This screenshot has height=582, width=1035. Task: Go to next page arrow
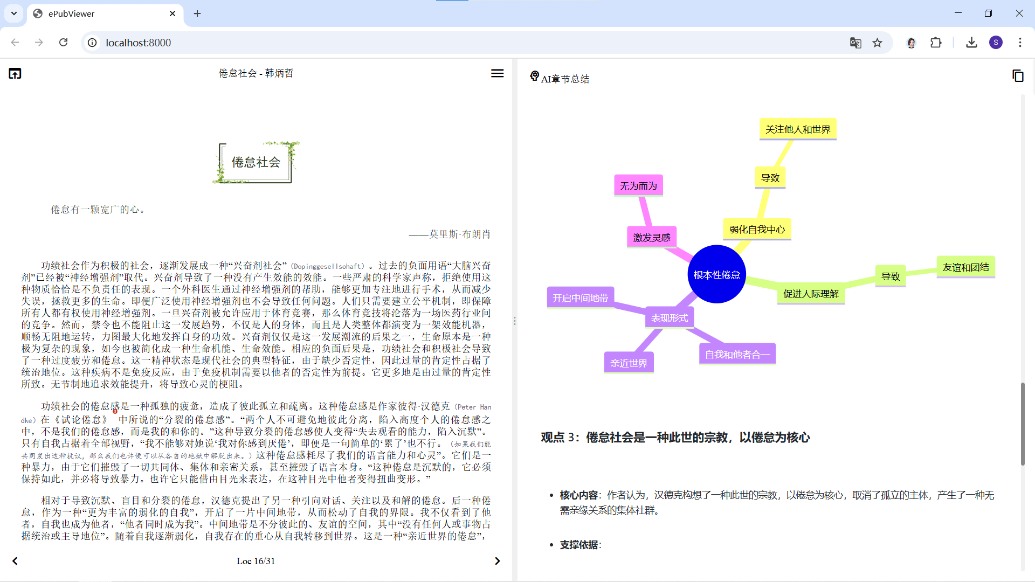coord(497,561)
